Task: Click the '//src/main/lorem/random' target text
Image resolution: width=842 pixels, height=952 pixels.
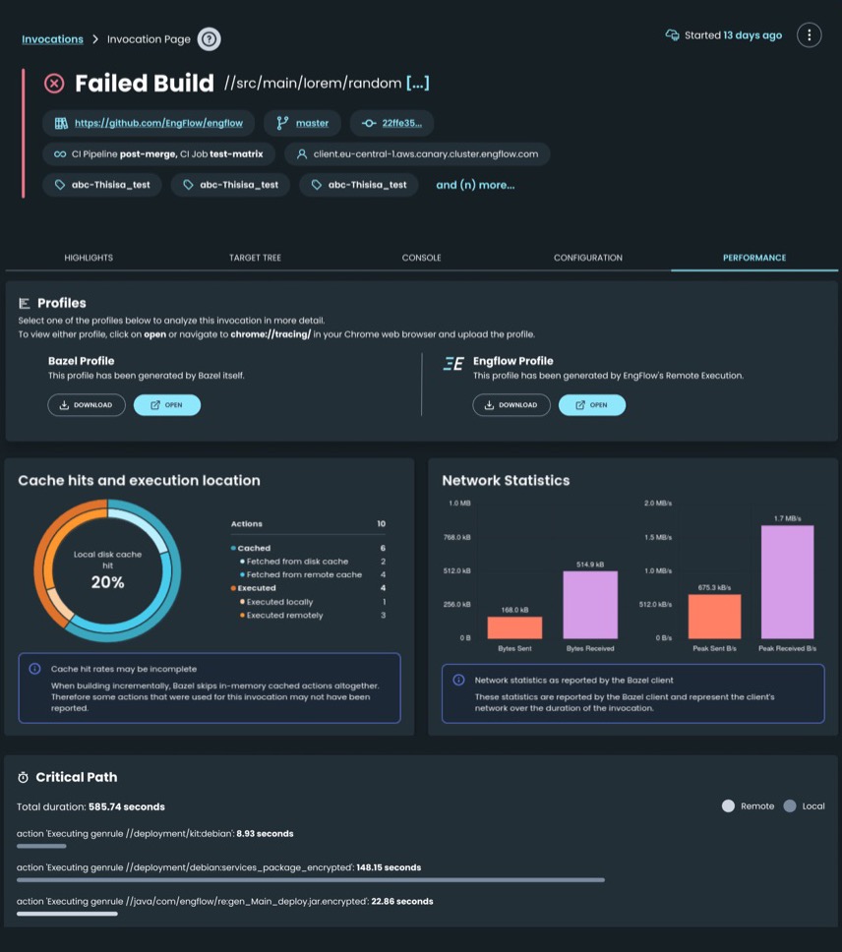Action: point(313,84)
